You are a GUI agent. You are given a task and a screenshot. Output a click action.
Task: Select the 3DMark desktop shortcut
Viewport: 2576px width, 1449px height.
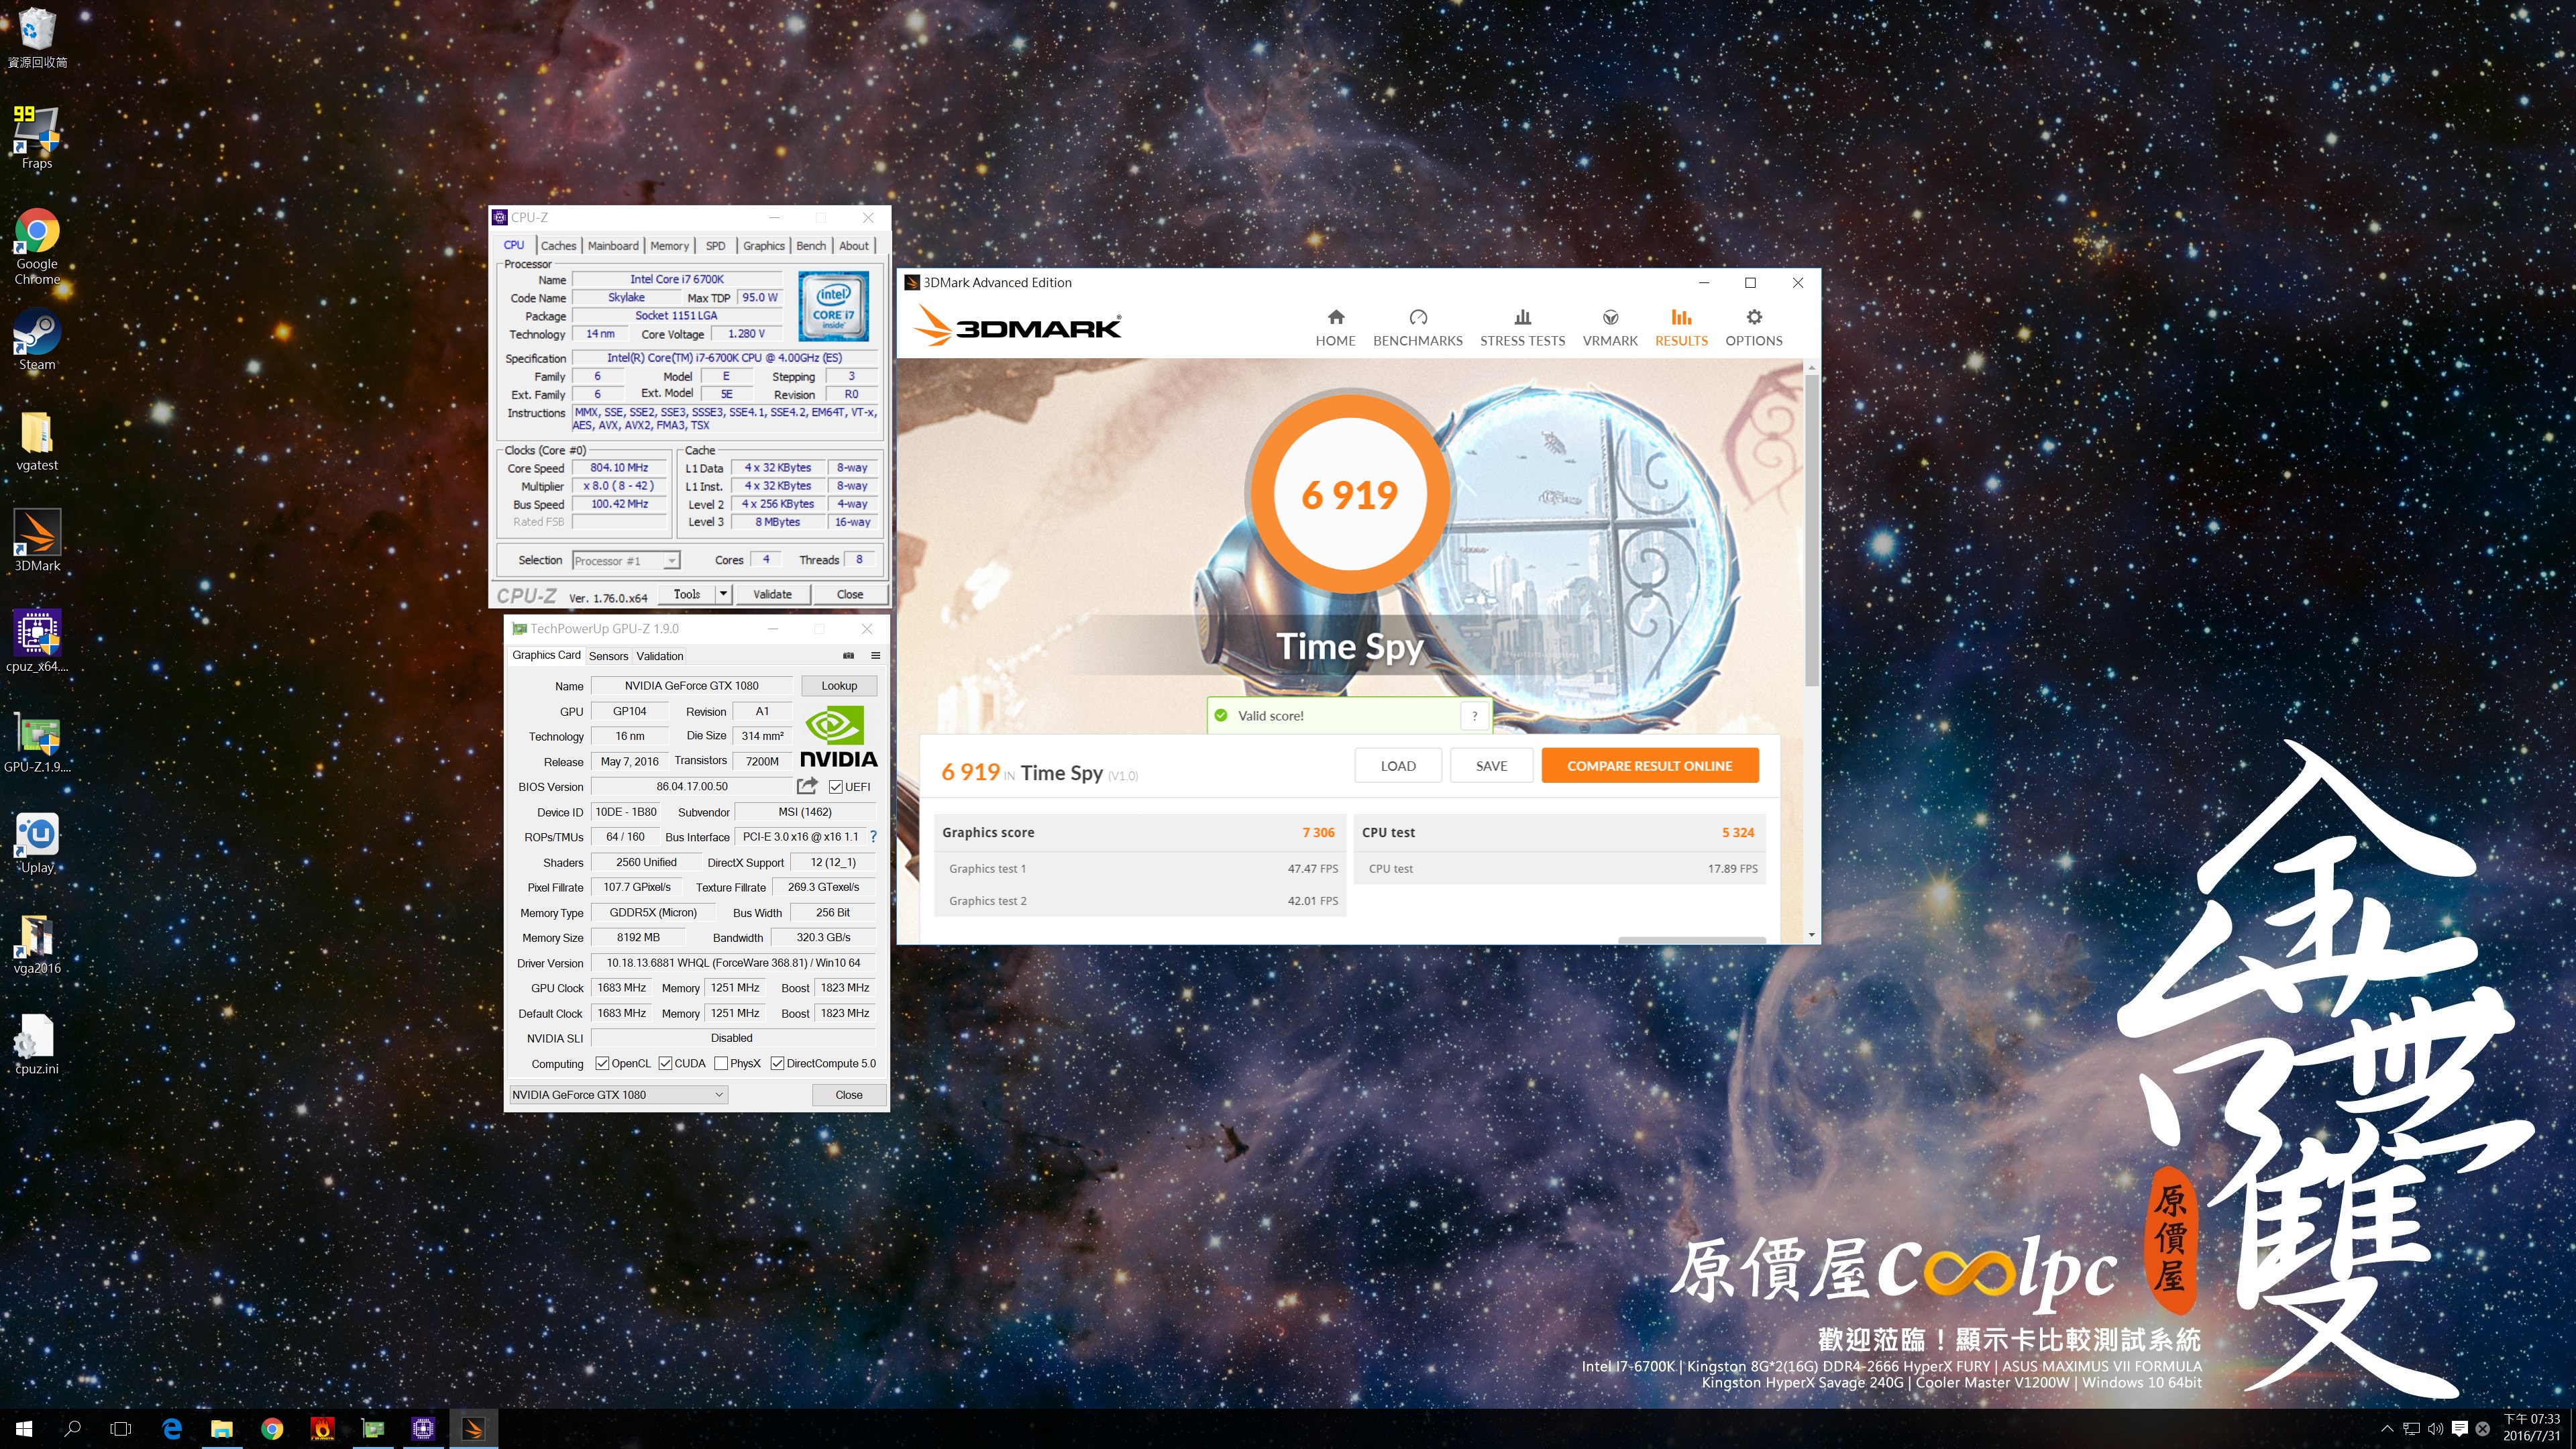37,540
